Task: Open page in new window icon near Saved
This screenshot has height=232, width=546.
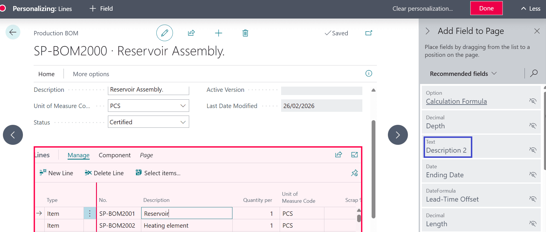Action: click(x=369, y=33)
